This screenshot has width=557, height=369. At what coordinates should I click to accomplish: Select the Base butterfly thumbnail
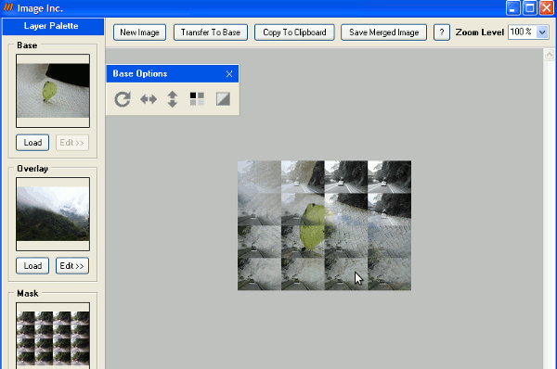point(53,91)
